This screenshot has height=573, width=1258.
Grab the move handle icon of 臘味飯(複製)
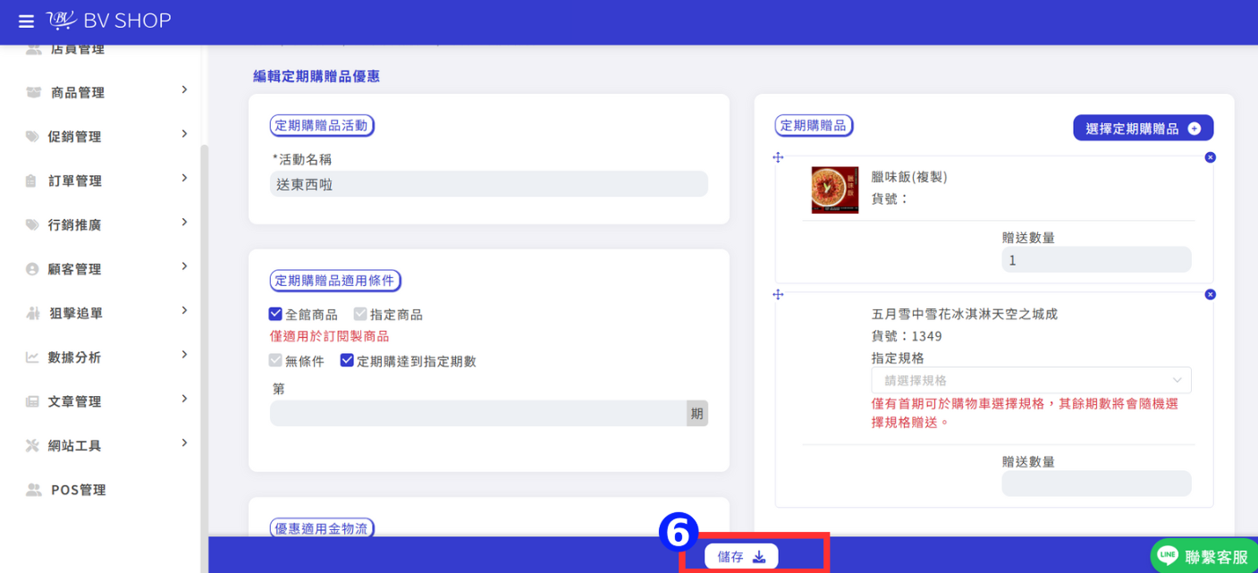pyautogui.click(x=778, y=157)
